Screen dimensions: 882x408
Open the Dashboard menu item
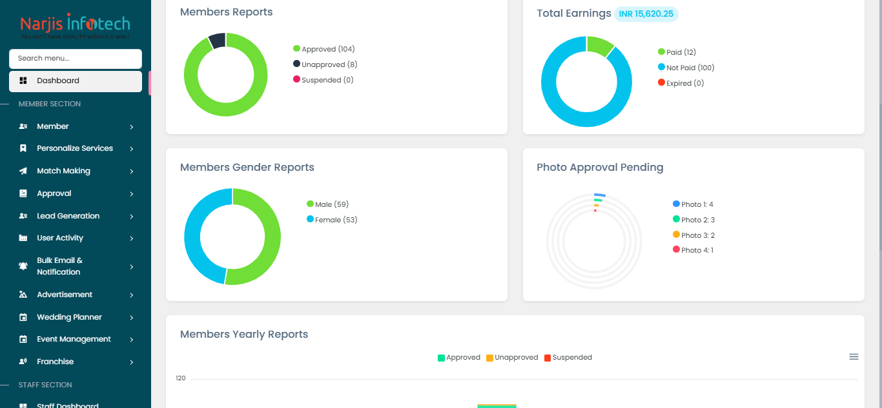(76, 81)
